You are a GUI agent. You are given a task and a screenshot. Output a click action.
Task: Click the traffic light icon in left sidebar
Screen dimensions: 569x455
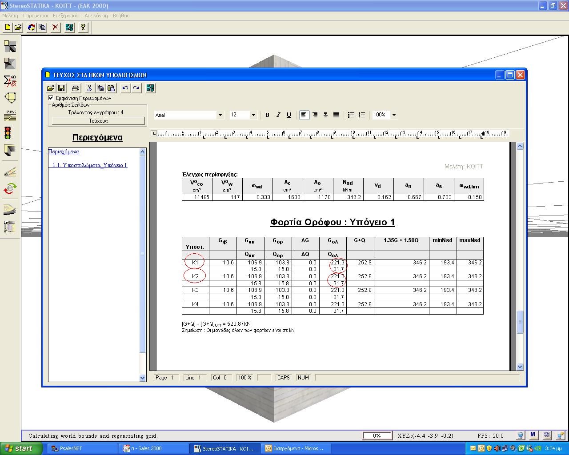[8, 132]
